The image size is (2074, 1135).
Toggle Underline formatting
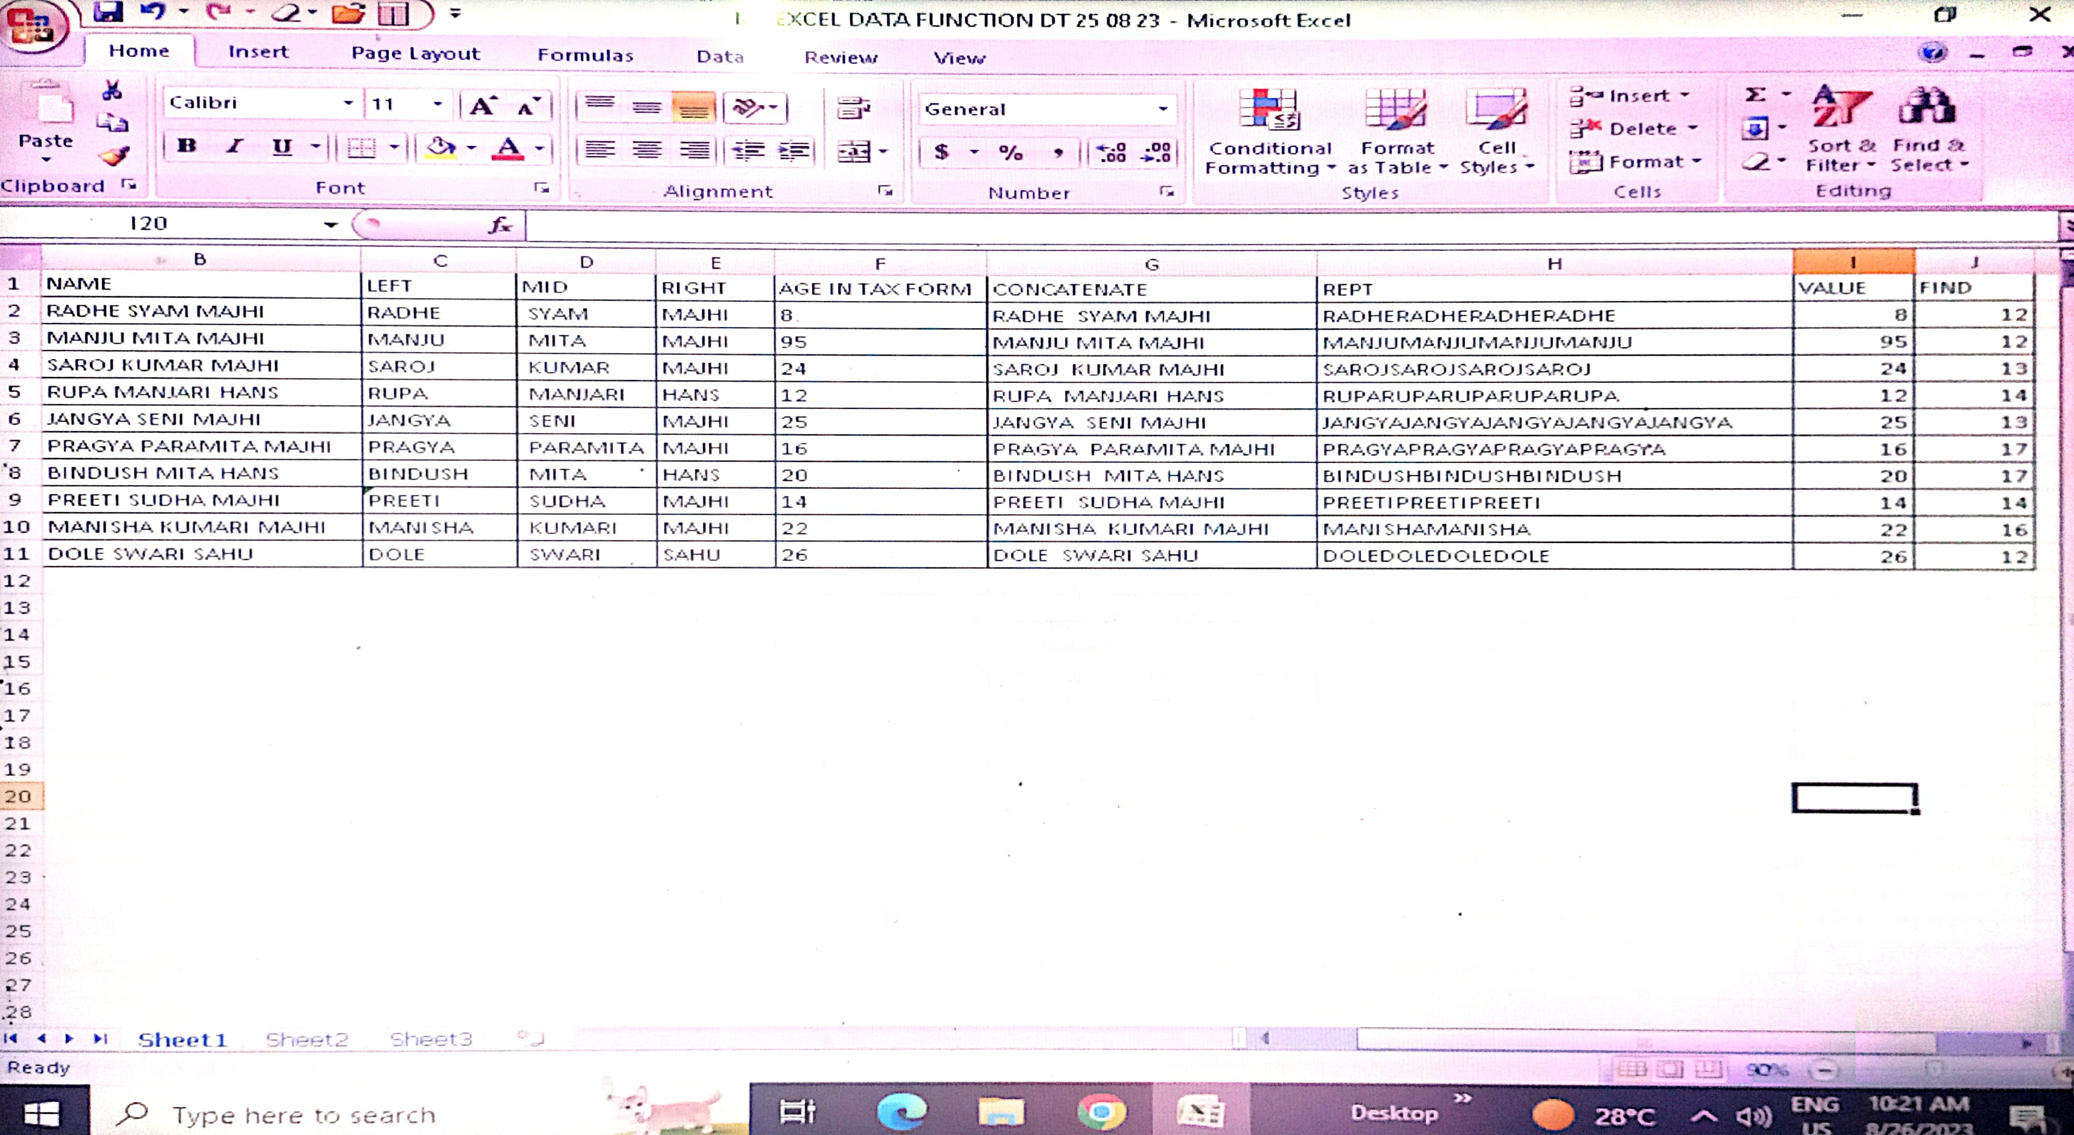[x=282, y=146]
